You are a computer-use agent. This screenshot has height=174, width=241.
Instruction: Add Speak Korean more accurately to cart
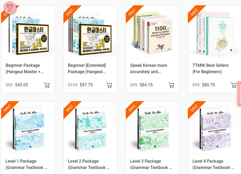(172, 85)
